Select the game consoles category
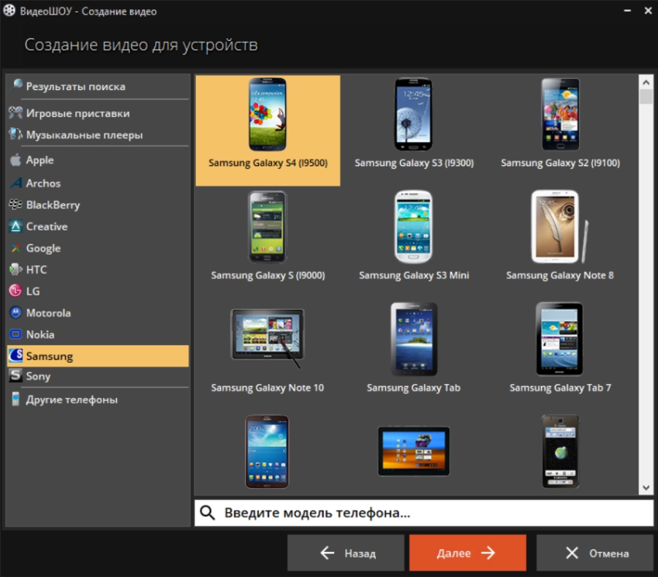Viewport: 658px width, 577px height. click(x=98, y=113)
